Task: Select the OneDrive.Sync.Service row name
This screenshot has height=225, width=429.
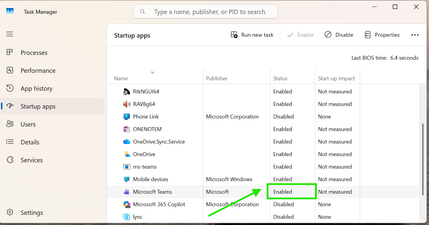Action: [x=159, y=142]
